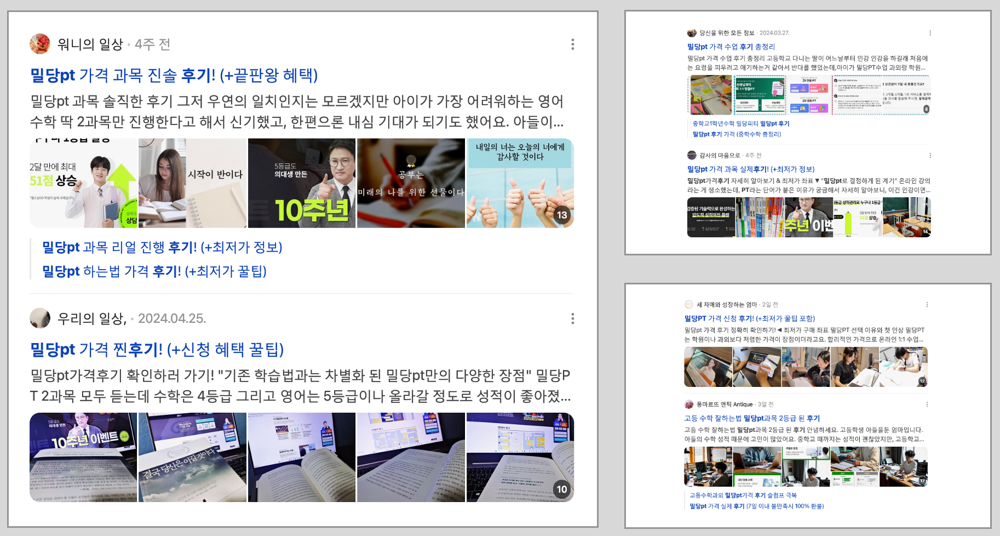Open 결국 당신은 이길 것이다 book thumbnail
This screenshot has height=536, width=1000.
pyautogui.click(x=192, y=457)
